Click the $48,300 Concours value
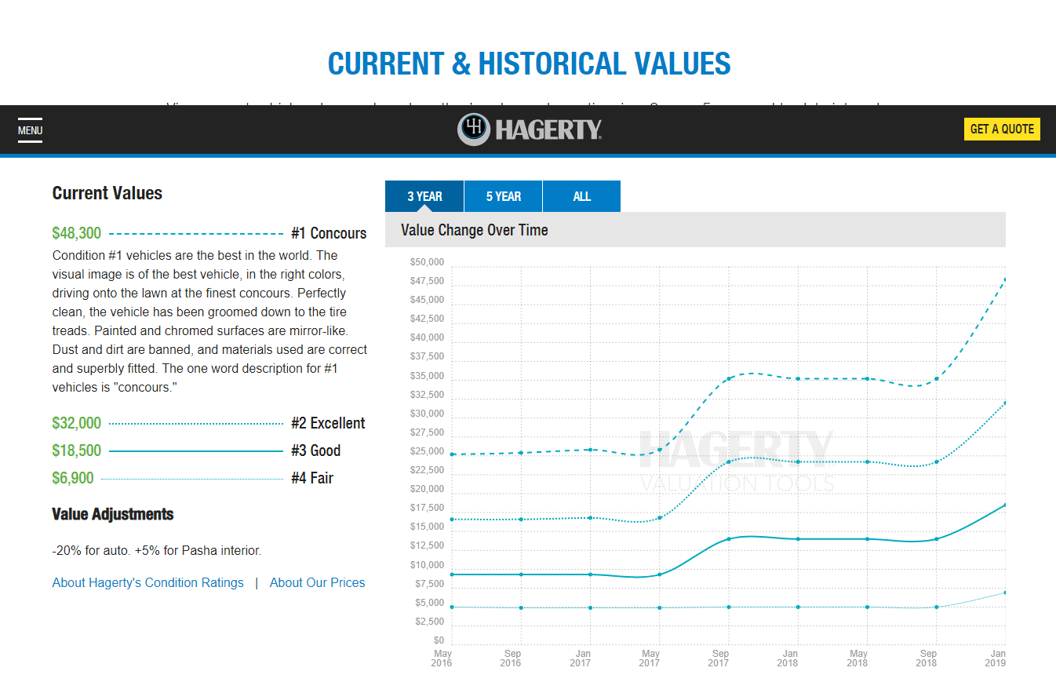 (x=77, y=233)
